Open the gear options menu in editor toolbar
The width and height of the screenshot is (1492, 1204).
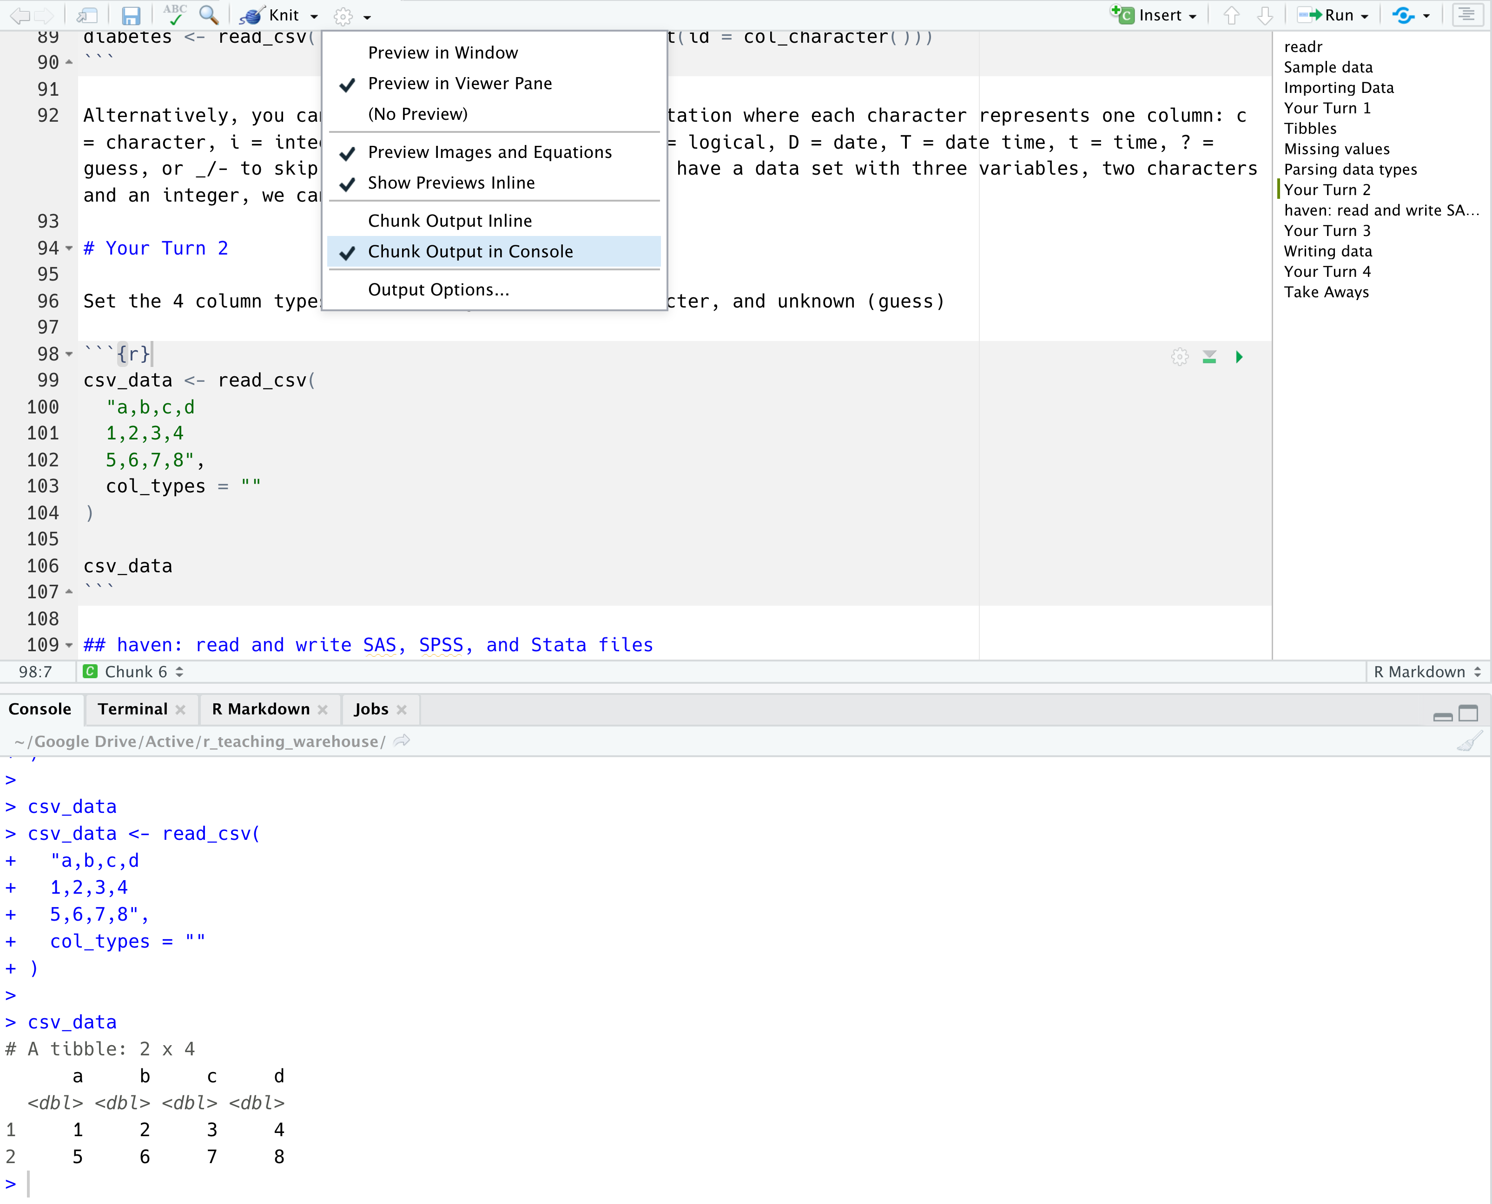coord(343,16)
